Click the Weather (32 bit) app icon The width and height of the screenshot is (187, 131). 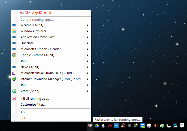(14, 25)
